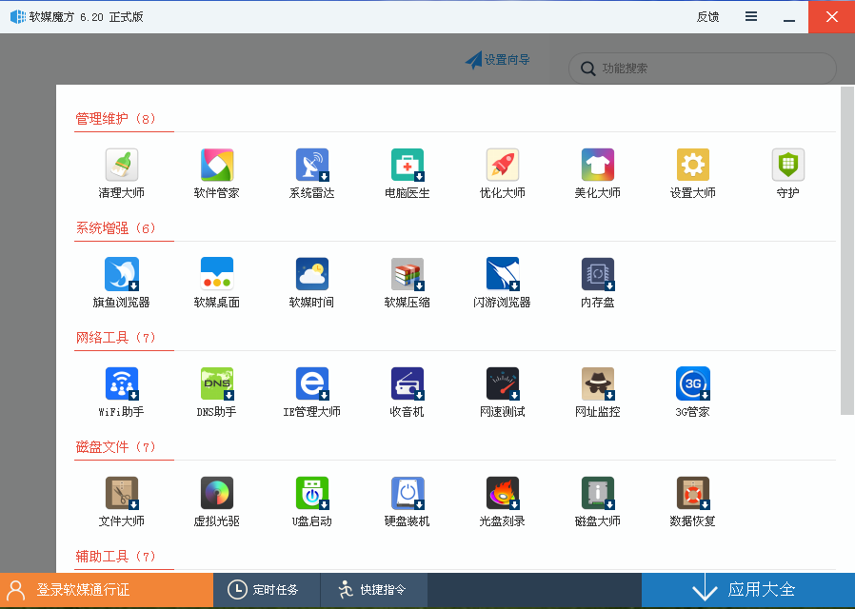The height and width of the screenshot is (609, 855).
Task: Click the vertical scrollbar thumb
Action: 846,250
